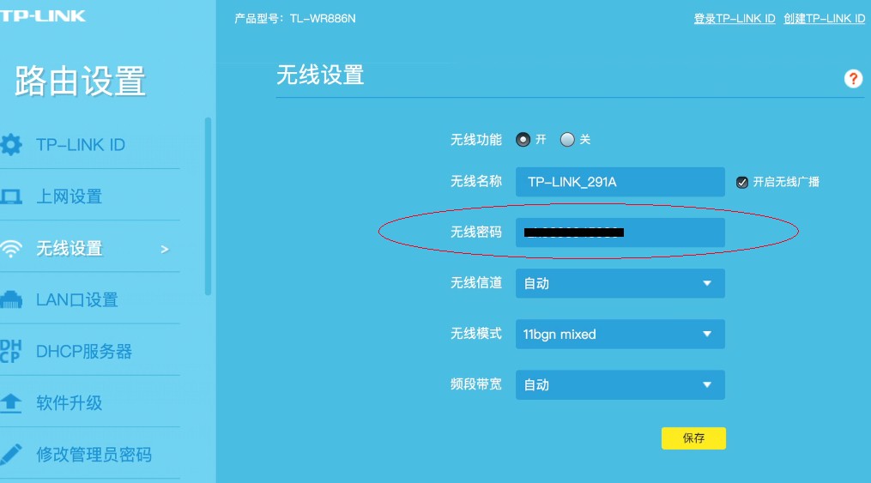Open LAN口设置 in the sidebar
Image resolution: width=871 pixels, height=483 pixels.
click(76, 299)
